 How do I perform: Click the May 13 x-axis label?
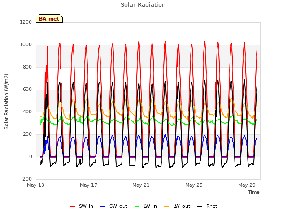tap(35, 185)
